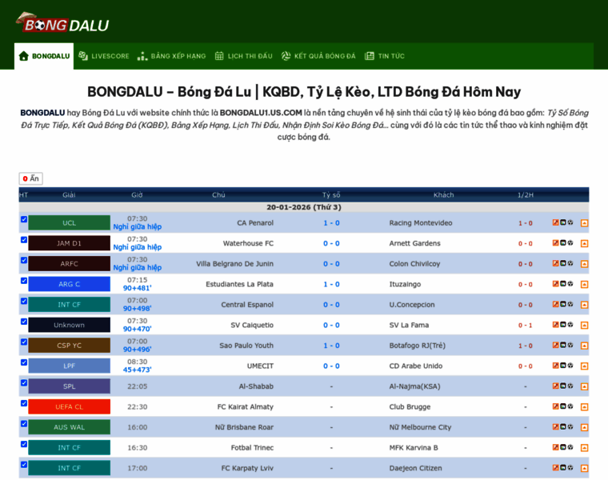Untick the UEFA CL match checkbox
The width and height of the screenshot is (608, 480).
(23, 403)
